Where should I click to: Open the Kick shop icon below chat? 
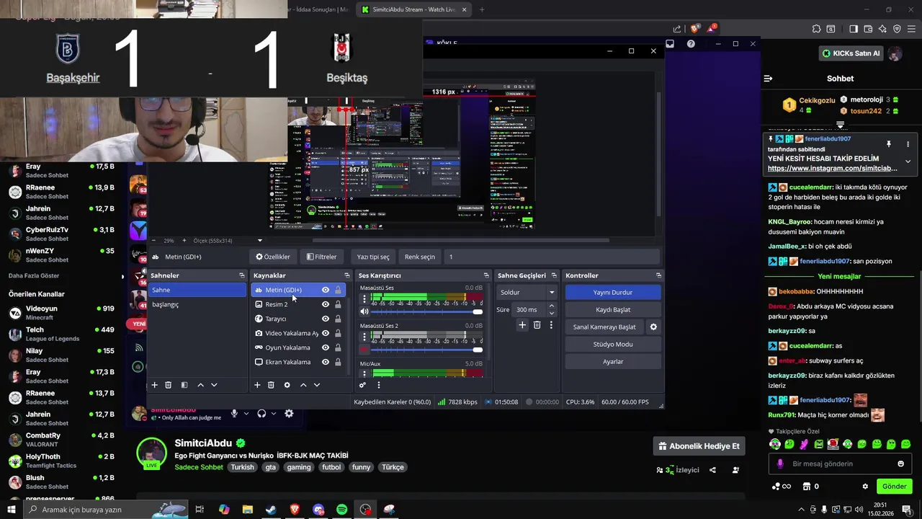(x=807, y=487)
